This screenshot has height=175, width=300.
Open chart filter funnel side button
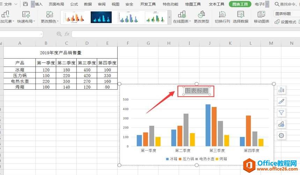(281, 113)
